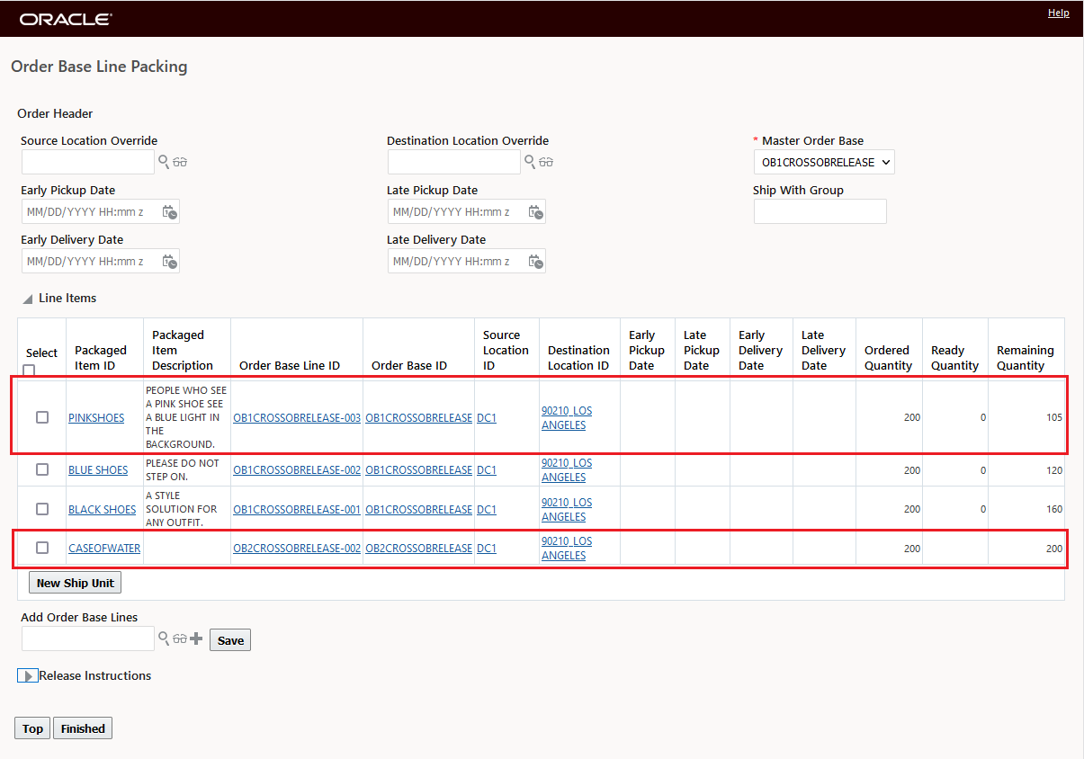Click the Ready Quantity column header

click(955, 358)
